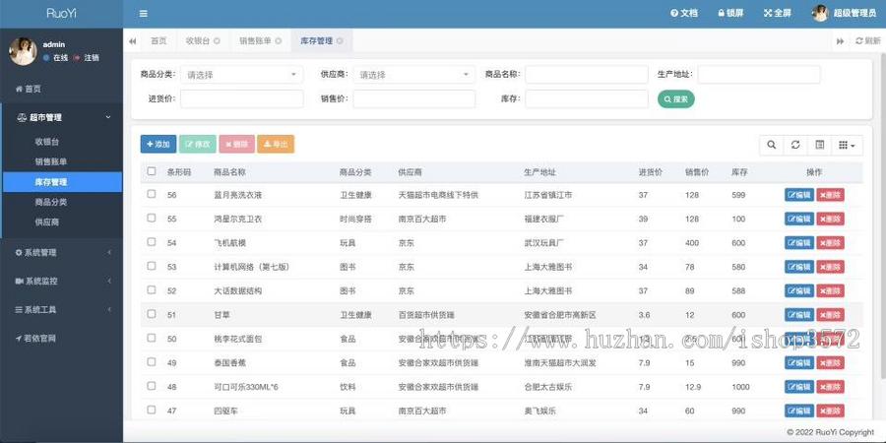
Task: Delete row 49 泰国香蕉
Action: tap(830, 362)
